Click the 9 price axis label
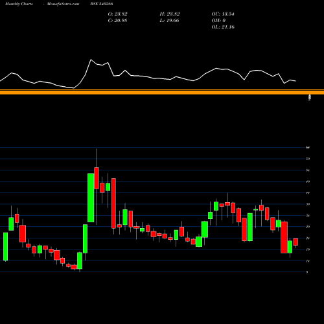 pyautogui.click(x=307, y=272)
